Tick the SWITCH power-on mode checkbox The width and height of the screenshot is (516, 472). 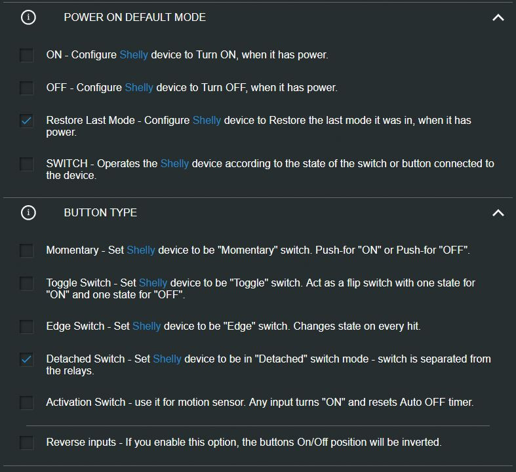[26, 164]
